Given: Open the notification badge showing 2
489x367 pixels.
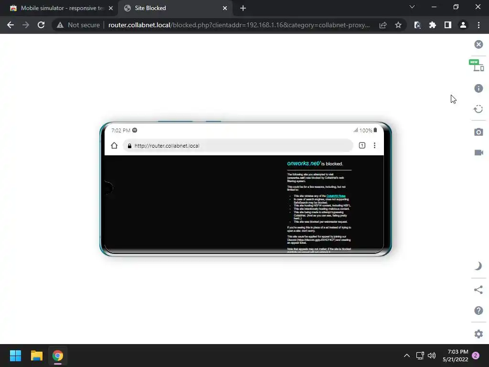Looking at the screenshot, I should (476, 356).
